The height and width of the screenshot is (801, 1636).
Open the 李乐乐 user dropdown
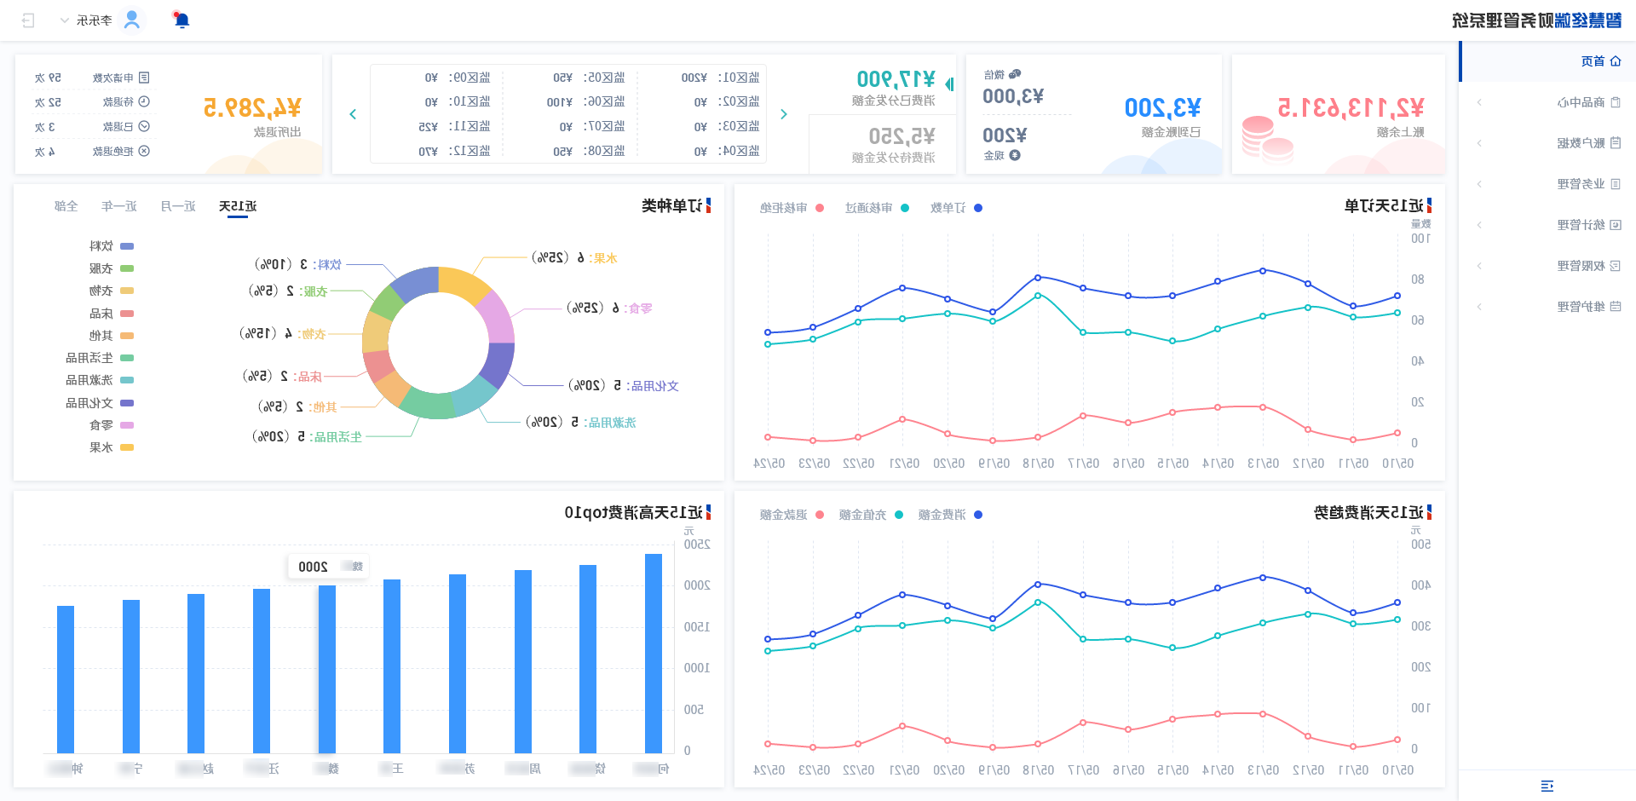click(x=87, y=20)
